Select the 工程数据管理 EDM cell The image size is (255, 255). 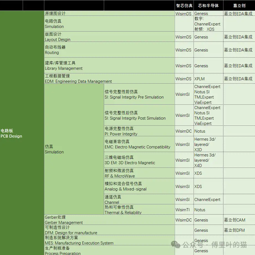pos(109,79)
